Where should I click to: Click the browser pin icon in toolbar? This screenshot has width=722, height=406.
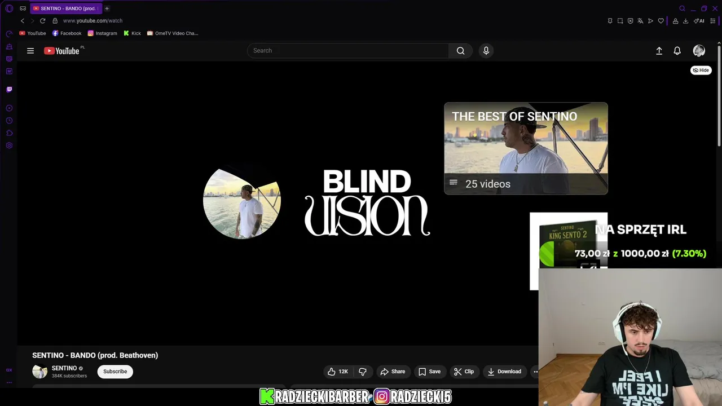click(x=610, y=21)
